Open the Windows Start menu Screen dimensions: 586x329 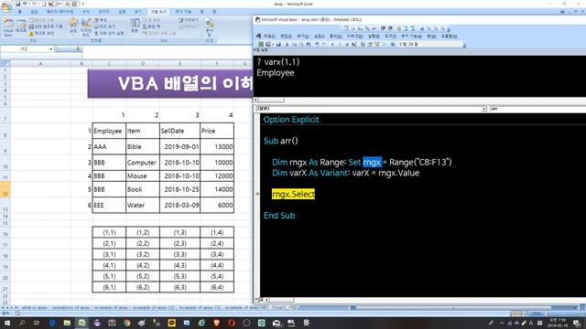pyautogui.click(x=6, y=323)
